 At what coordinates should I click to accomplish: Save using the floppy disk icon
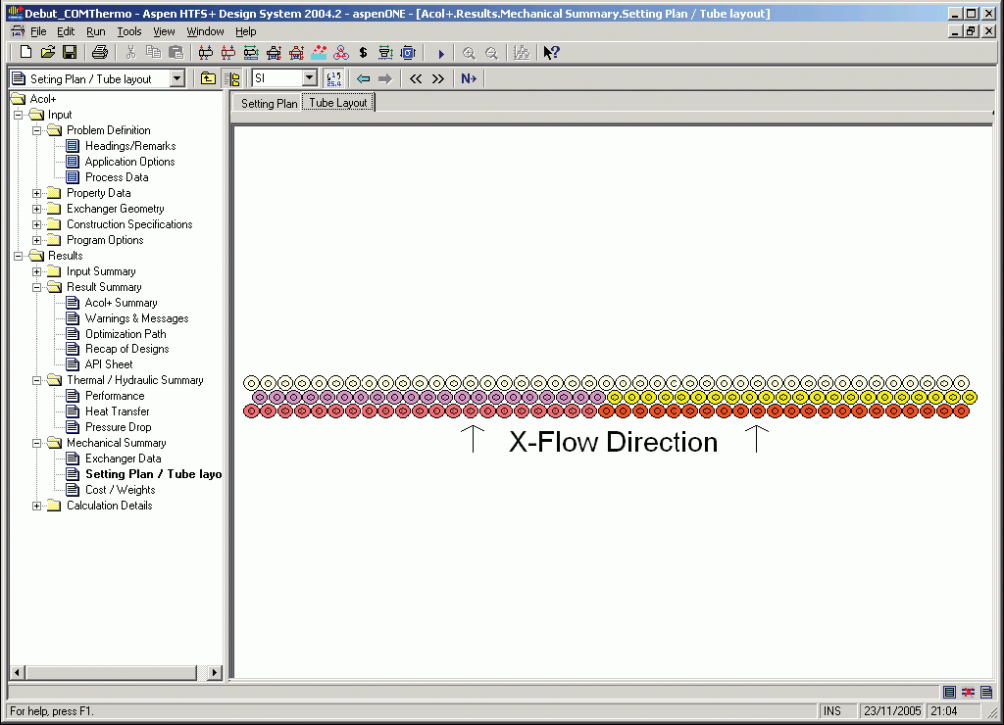click(70, 53)
